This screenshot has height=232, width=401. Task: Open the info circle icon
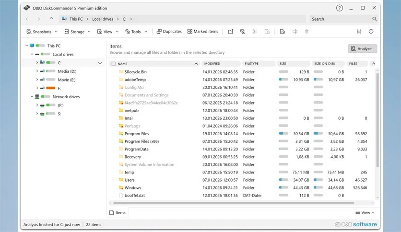(371, 32)
